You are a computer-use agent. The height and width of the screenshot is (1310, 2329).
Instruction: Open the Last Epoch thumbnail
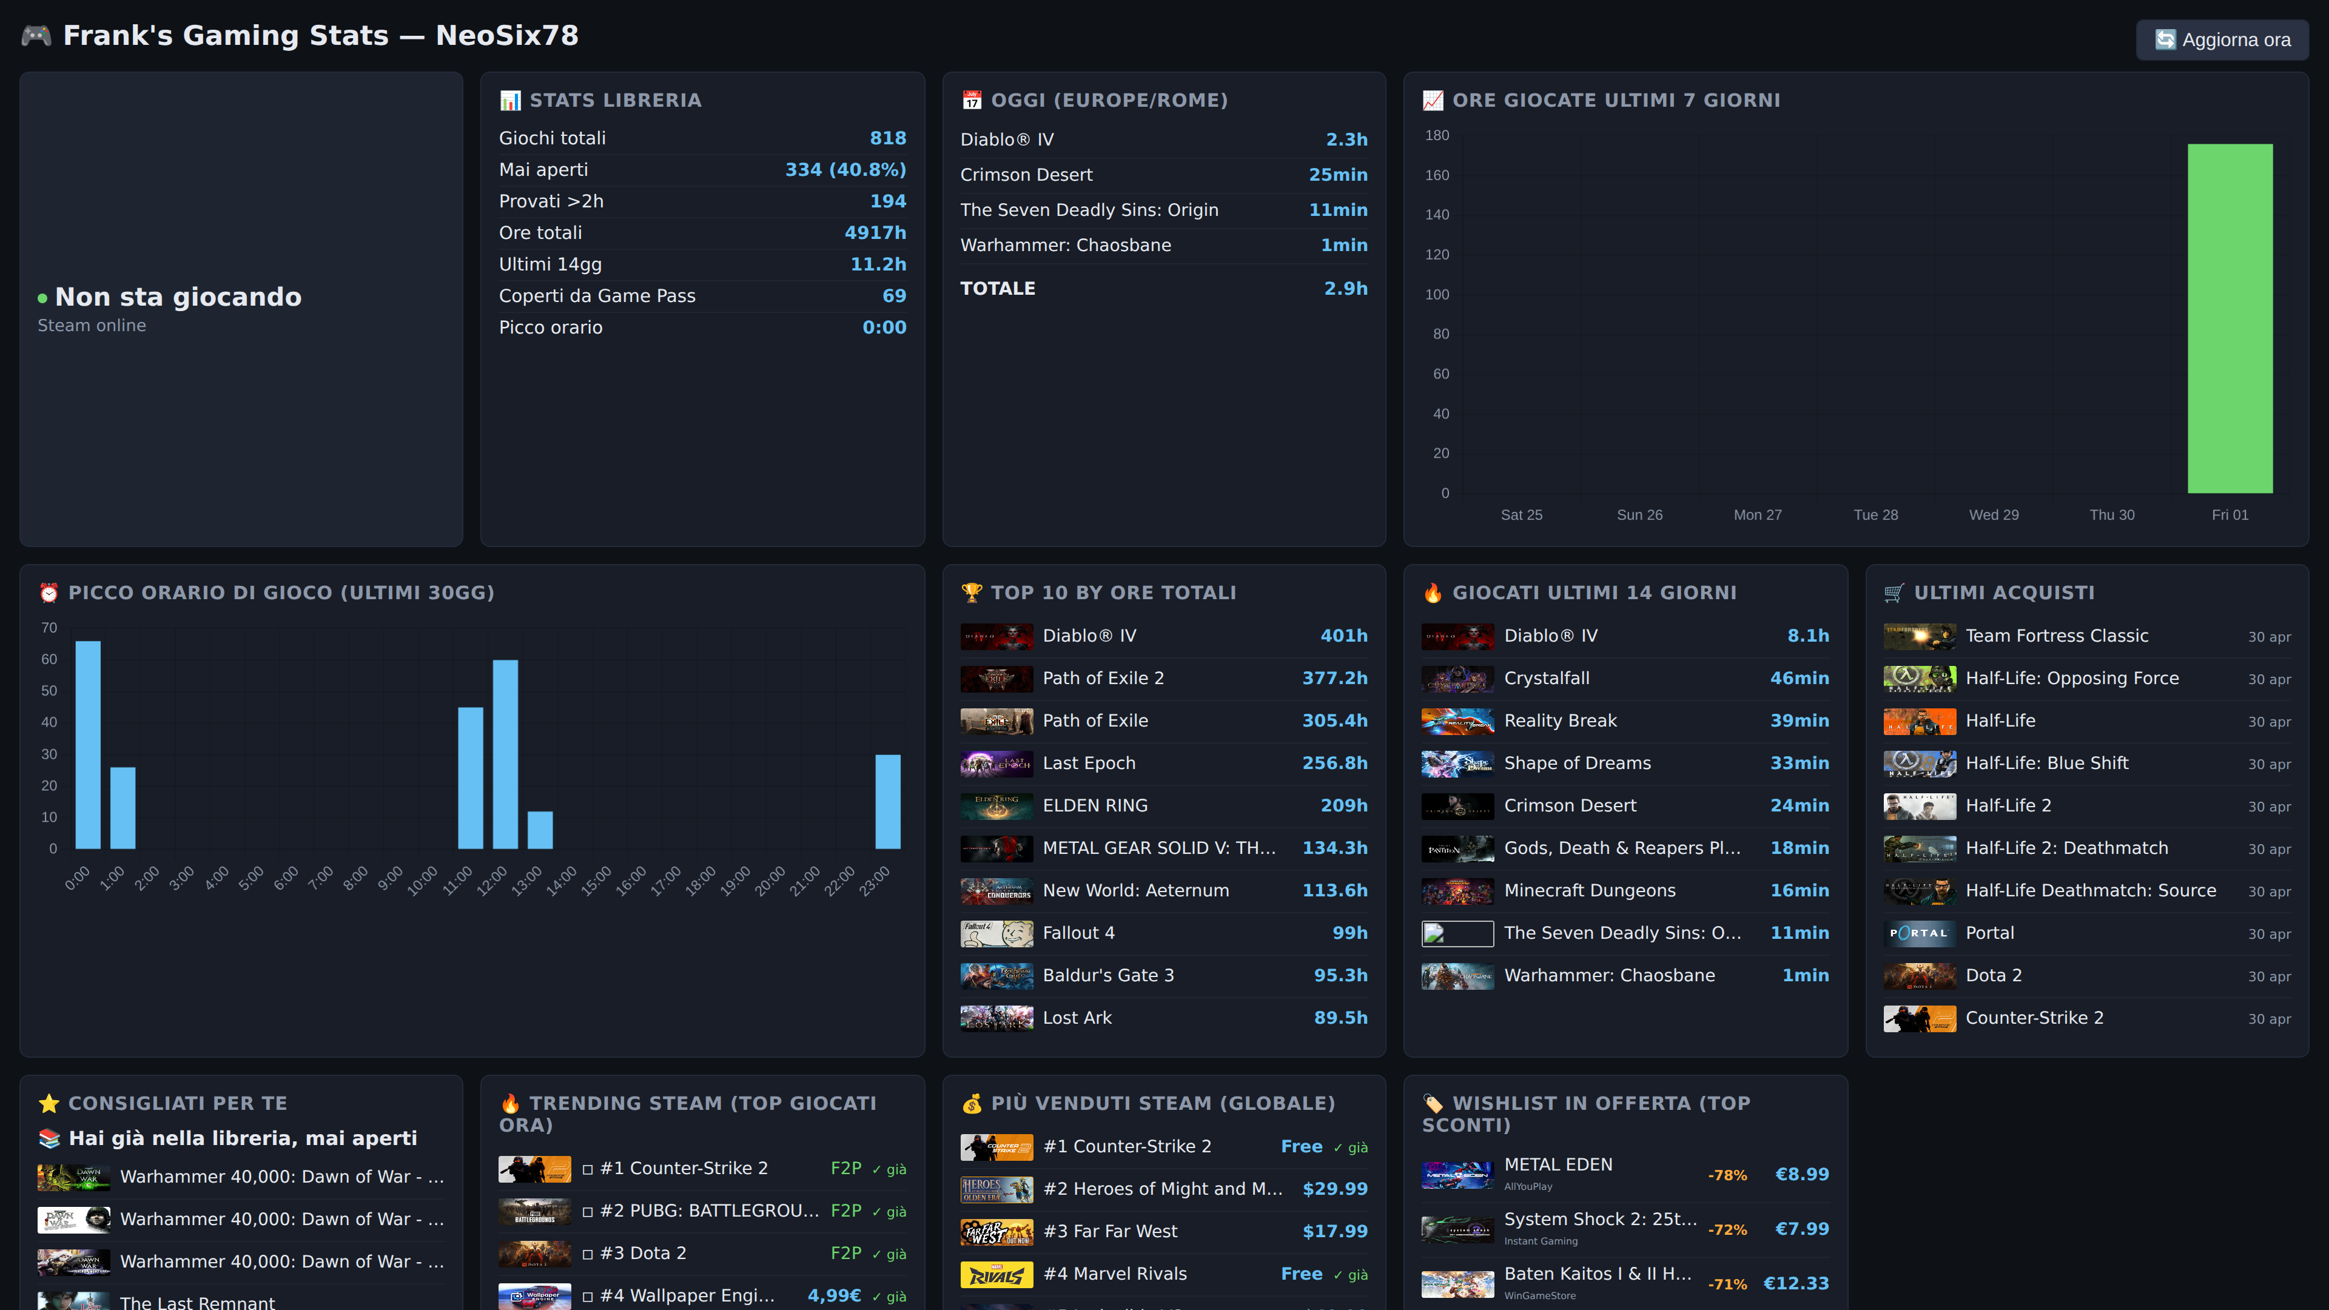[x=996, y=764]
